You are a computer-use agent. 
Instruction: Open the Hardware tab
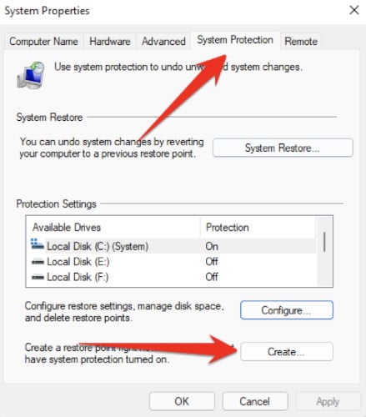(x=110, y=42)
